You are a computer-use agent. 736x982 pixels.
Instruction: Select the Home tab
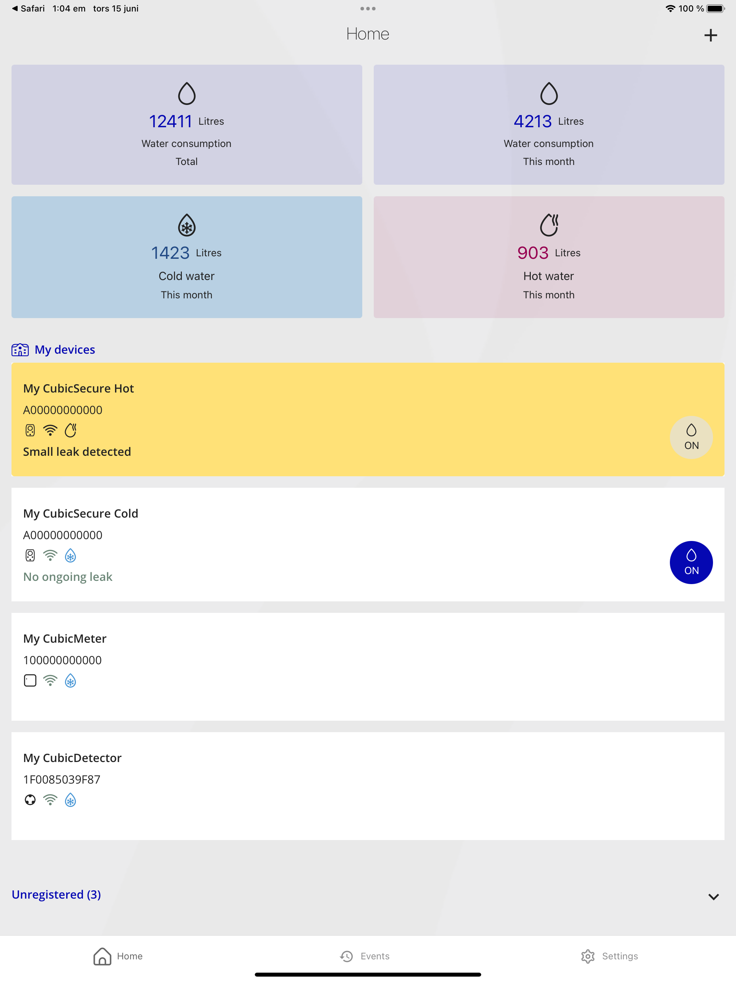tap(118, 956)
